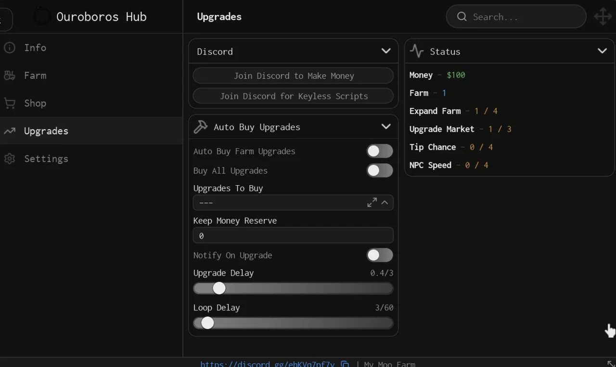Viewport: 616px width, 367px height.
Task: Click the magnifier icon in search
Action: point(462,17)
